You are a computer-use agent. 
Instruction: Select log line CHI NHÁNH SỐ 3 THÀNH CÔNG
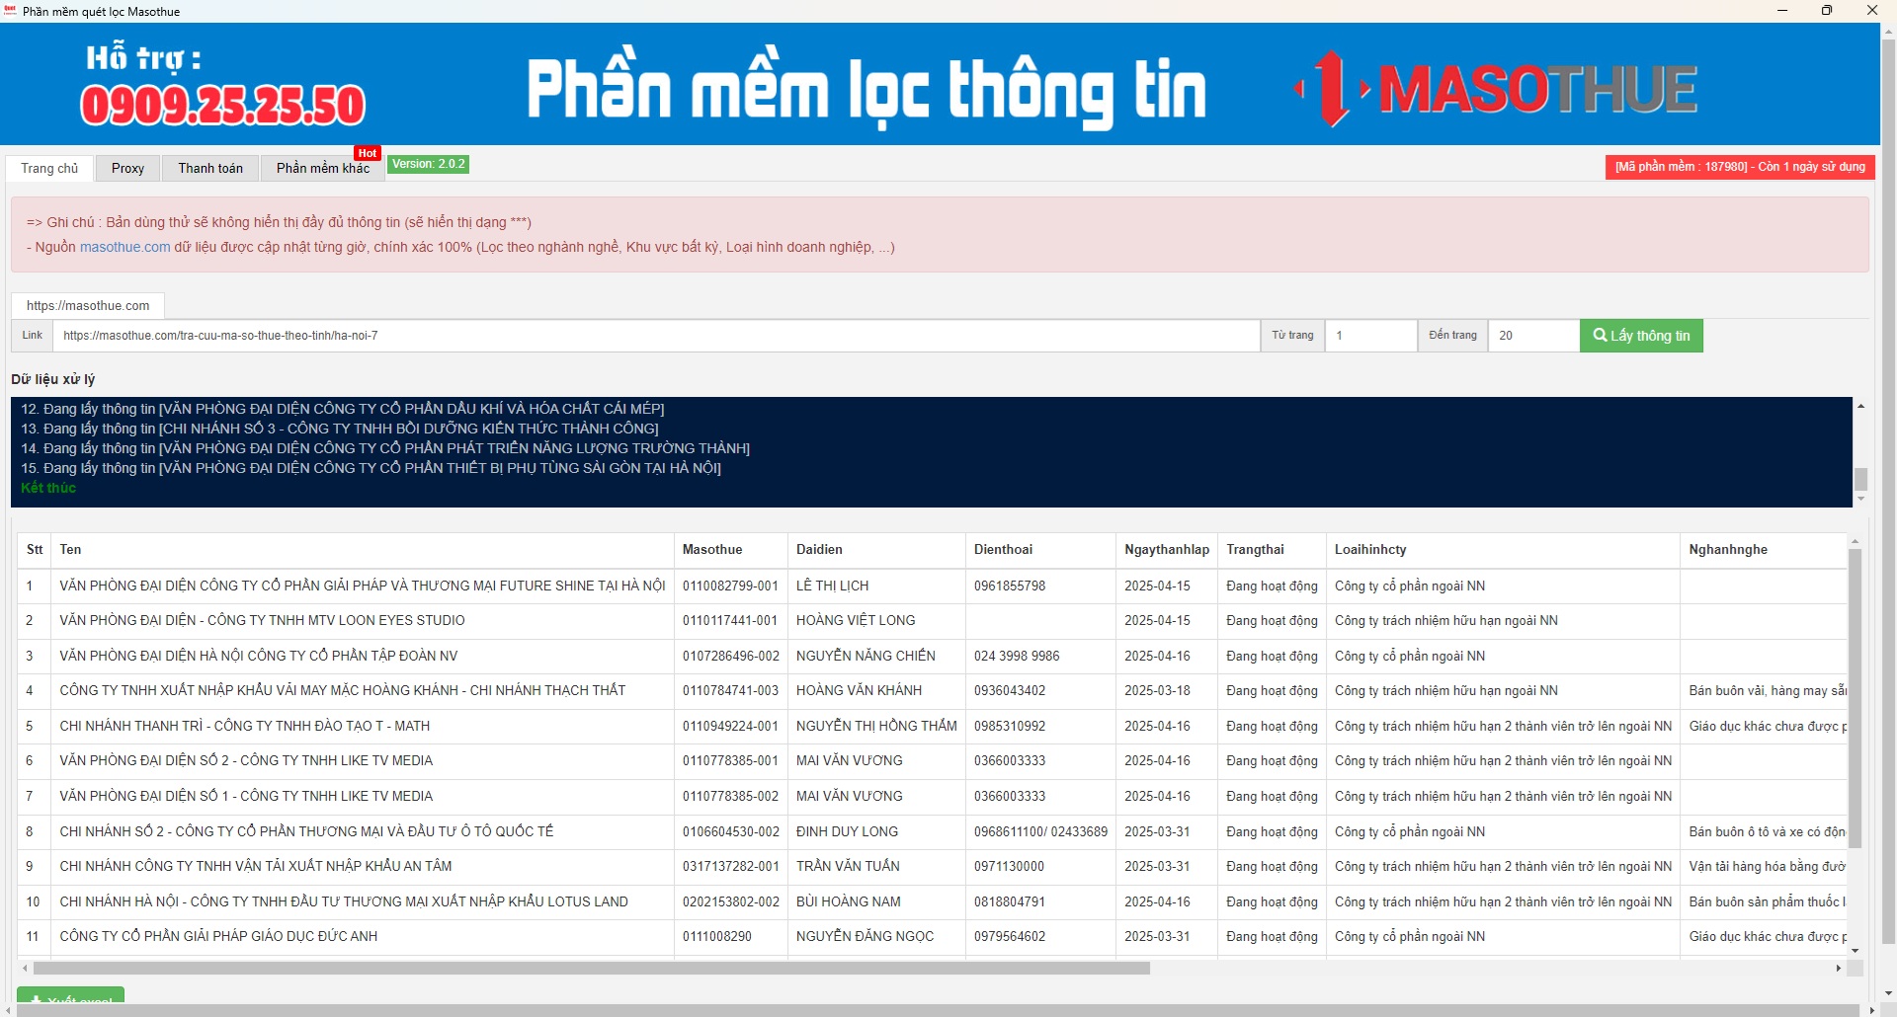pos(339,429)
